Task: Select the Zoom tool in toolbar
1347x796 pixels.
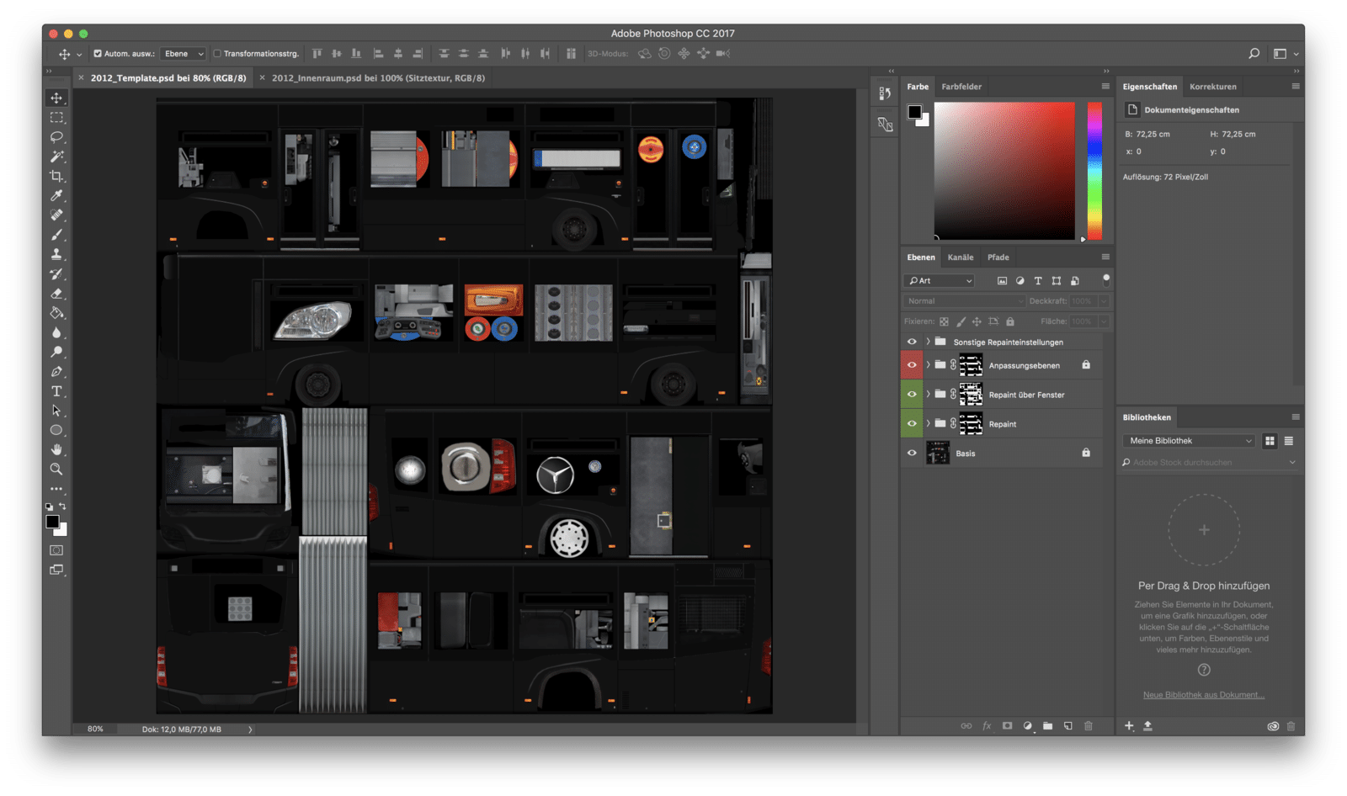Action: point(56,470)
